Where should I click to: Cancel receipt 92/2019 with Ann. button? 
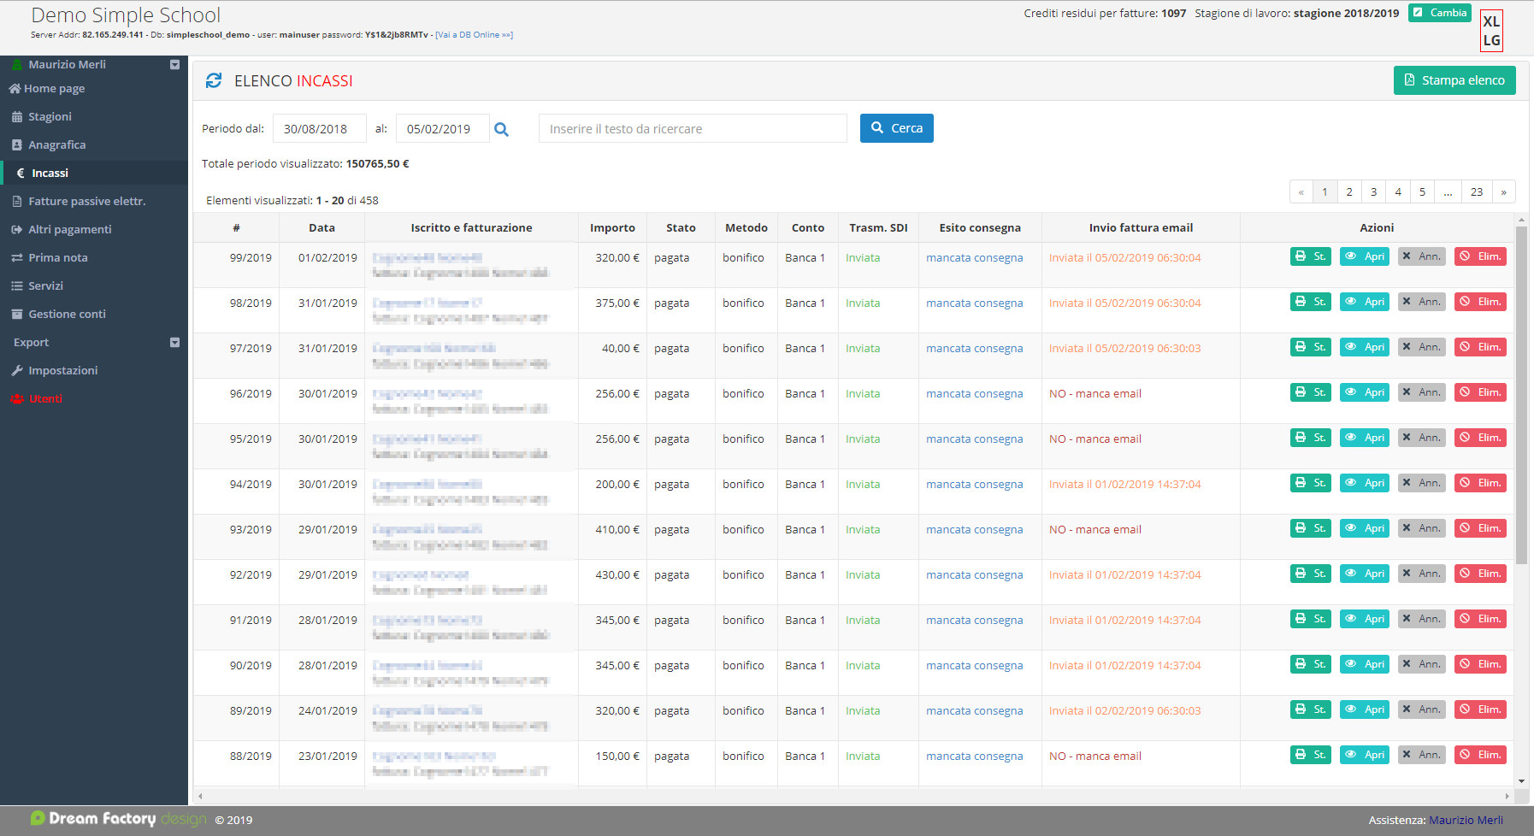click(x=1421, y=574)
